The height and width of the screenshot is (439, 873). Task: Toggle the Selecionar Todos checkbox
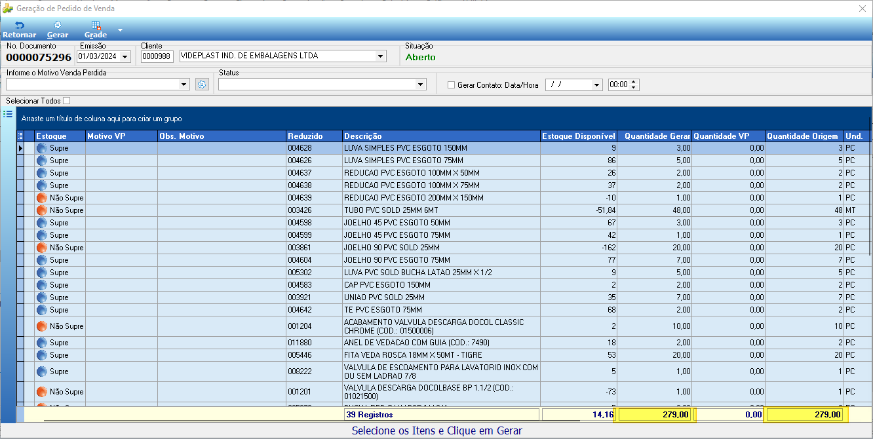[67, 101]
